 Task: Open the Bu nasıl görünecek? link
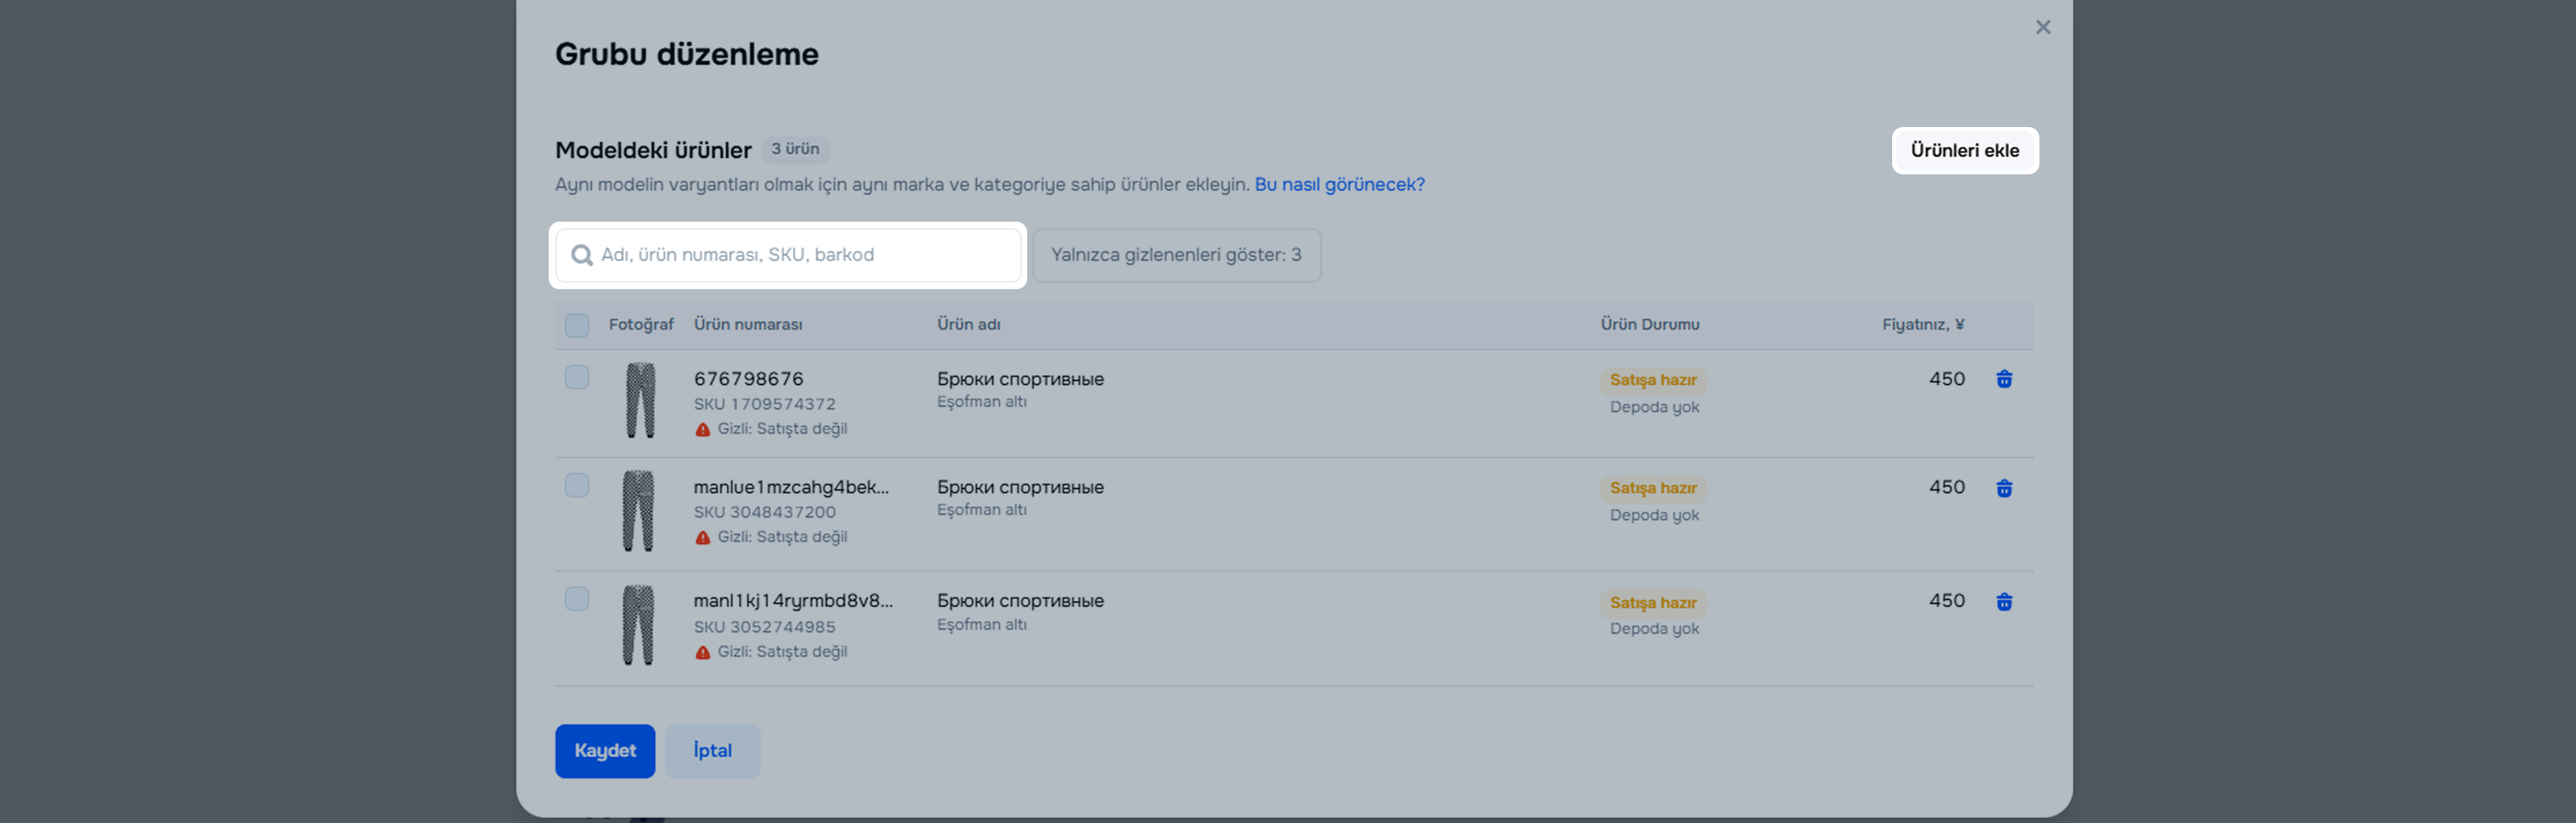click(1338, 184)
